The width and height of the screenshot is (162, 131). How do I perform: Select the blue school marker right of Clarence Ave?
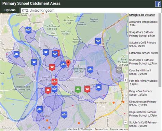pyautogui.click(x=98, y=88)
